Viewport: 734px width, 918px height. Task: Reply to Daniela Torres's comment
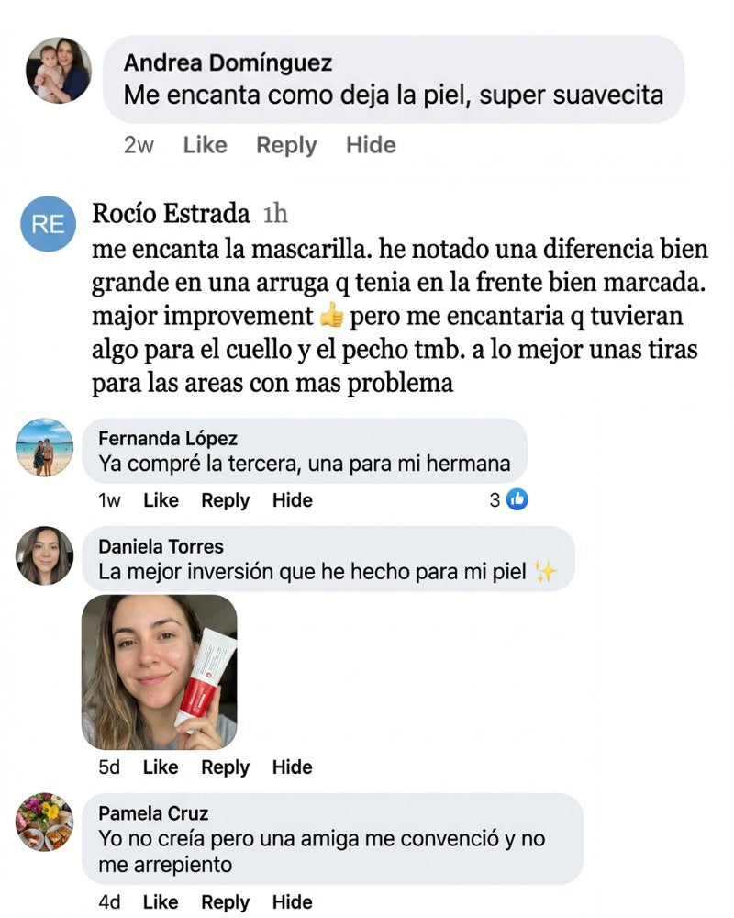(225, 767)
